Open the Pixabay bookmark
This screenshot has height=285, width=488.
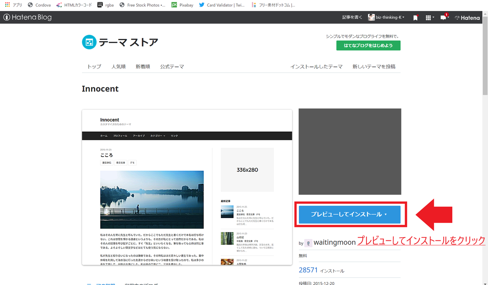point(182,5)
